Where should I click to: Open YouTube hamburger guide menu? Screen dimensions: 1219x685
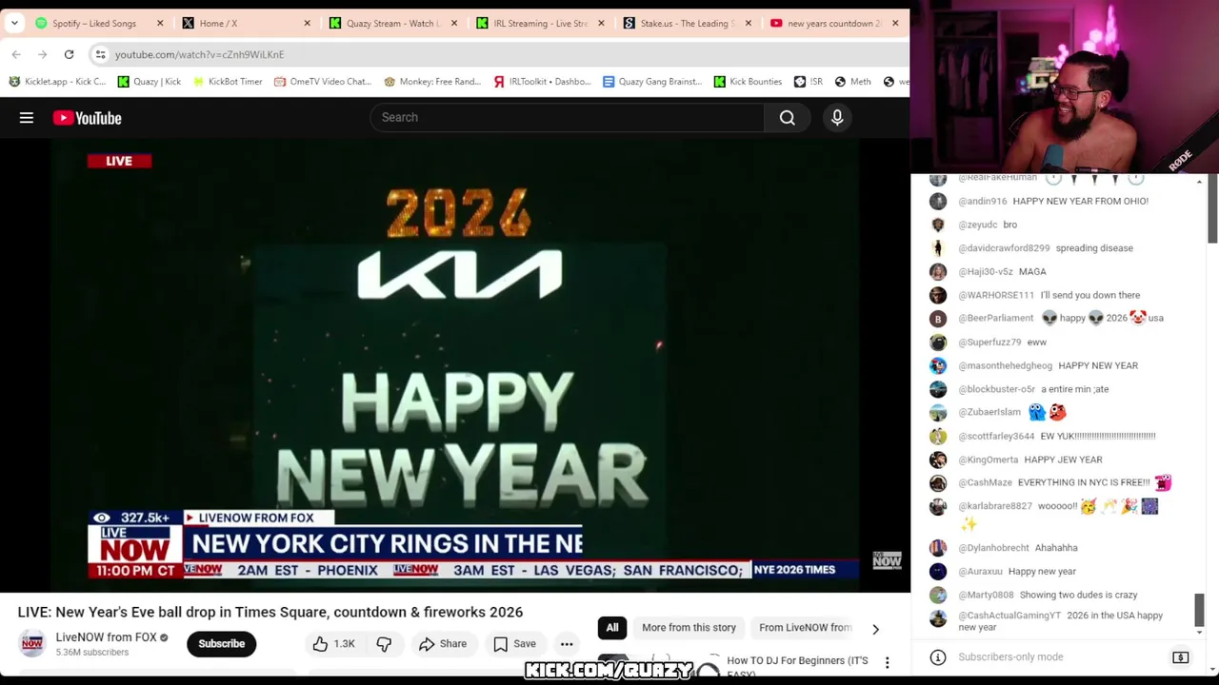27,118
